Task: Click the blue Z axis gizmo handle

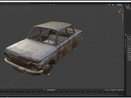Action: (x=121, y=9)
